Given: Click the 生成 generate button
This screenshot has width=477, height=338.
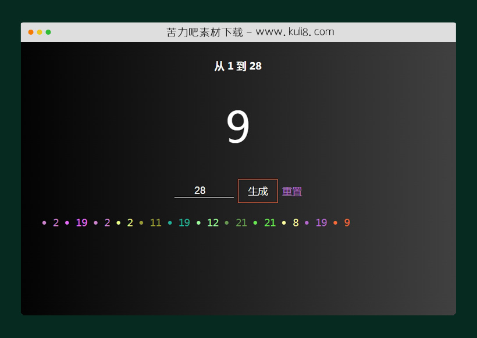Looking at the screenshot, I should point(257,191).
